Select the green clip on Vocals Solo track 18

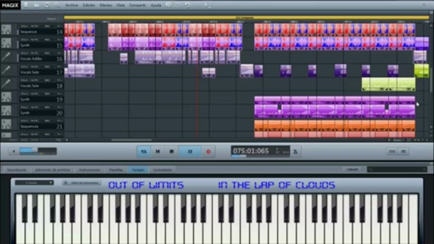388,84
